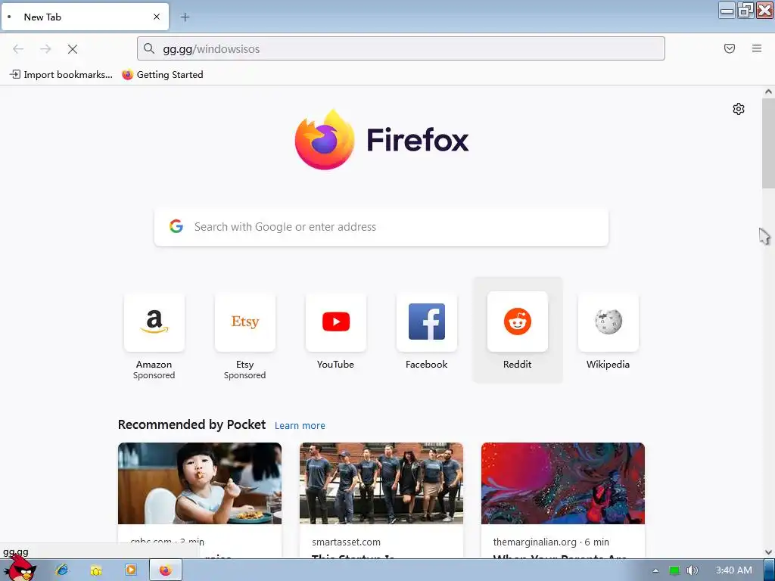The image size is (775, 581).
Task: Select the New Tab tab
Action: 85,17
